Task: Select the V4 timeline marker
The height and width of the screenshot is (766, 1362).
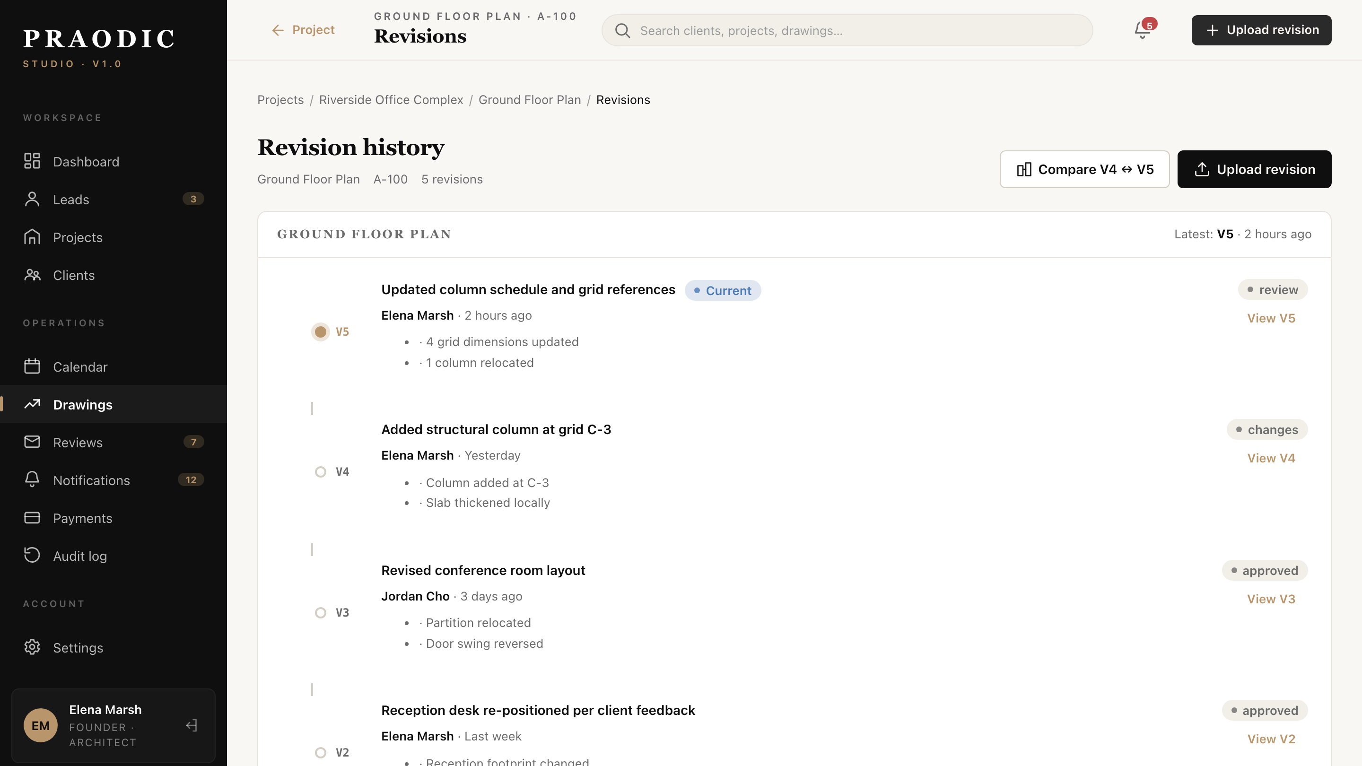Action: click(x=321, y=471)
